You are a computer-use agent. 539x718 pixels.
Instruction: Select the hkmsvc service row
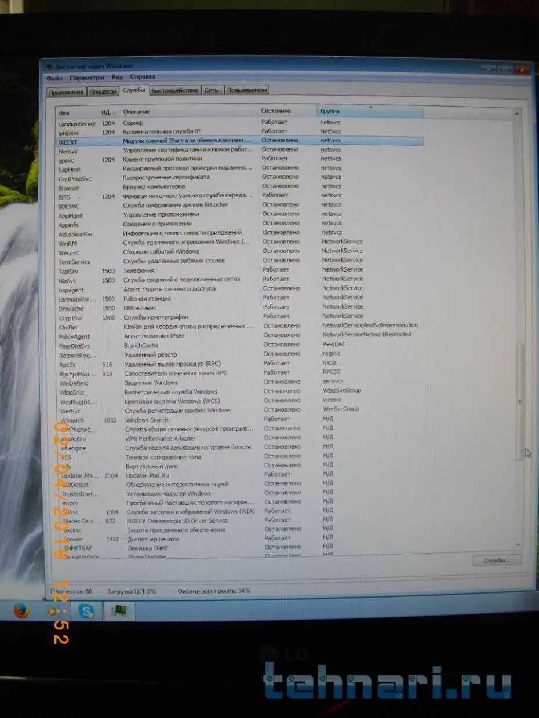(240, 150)
